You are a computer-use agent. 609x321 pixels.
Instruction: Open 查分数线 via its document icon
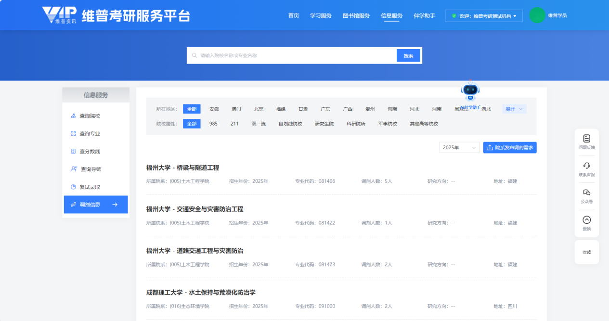tap(73, 152)
